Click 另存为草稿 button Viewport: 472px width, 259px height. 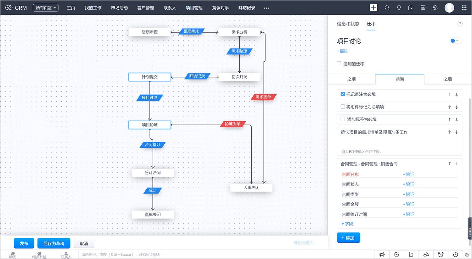pyautogui.click(x=54, y=243)
